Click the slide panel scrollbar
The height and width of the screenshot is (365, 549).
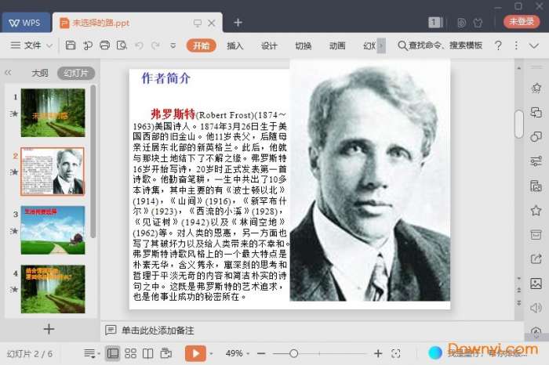(93, 161)
